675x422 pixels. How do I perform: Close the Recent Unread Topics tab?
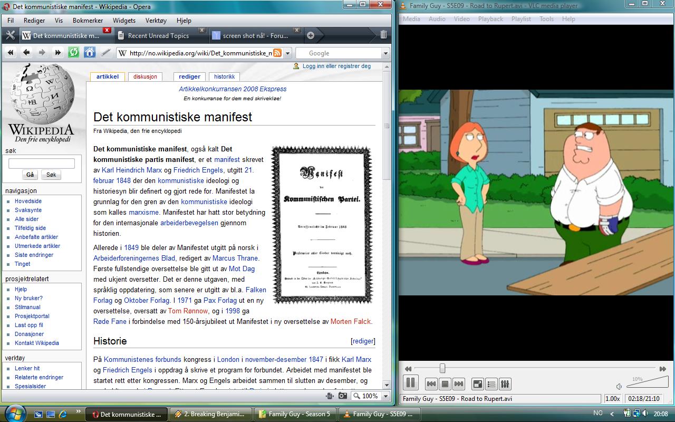pos(201,31)
